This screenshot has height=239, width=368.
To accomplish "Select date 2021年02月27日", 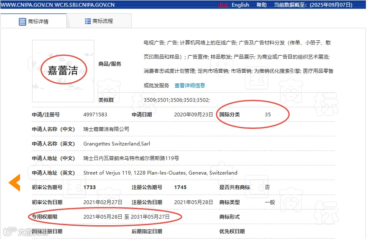I will [103, 202].
